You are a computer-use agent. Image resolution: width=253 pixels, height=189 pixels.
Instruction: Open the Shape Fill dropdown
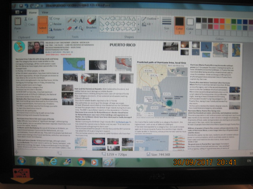point(147,24)
